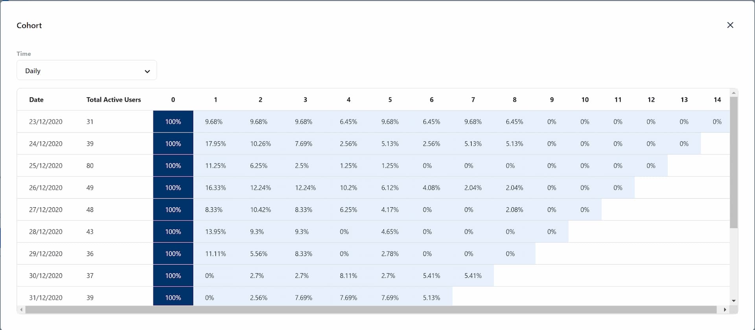Click the vertical scrollbar thumb
Viewport: 755px width, 330px height.
click(x=733, y=162)
